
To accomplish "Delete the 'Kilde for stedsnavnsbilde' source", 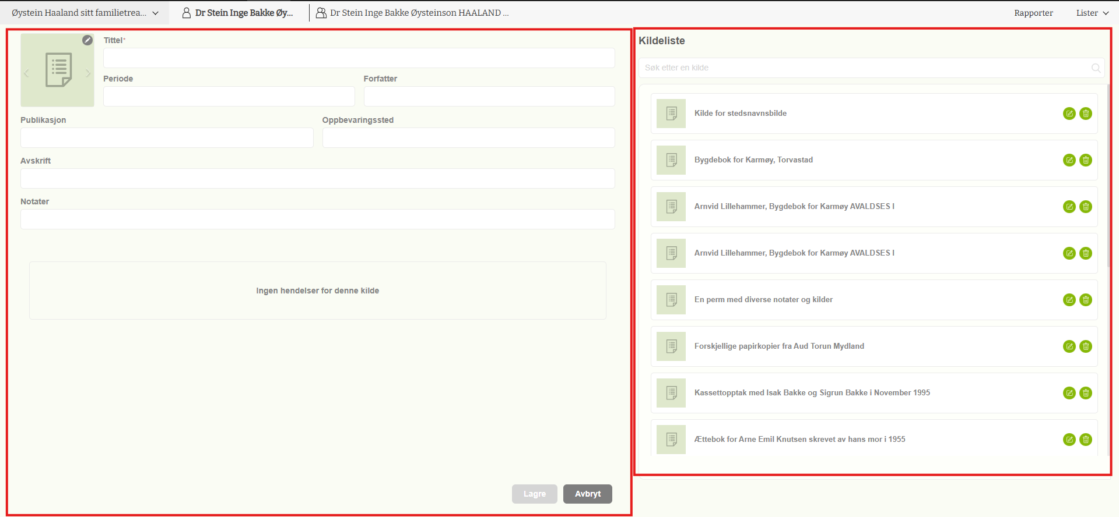I will pyautogui.click(x=1085, y=114).
